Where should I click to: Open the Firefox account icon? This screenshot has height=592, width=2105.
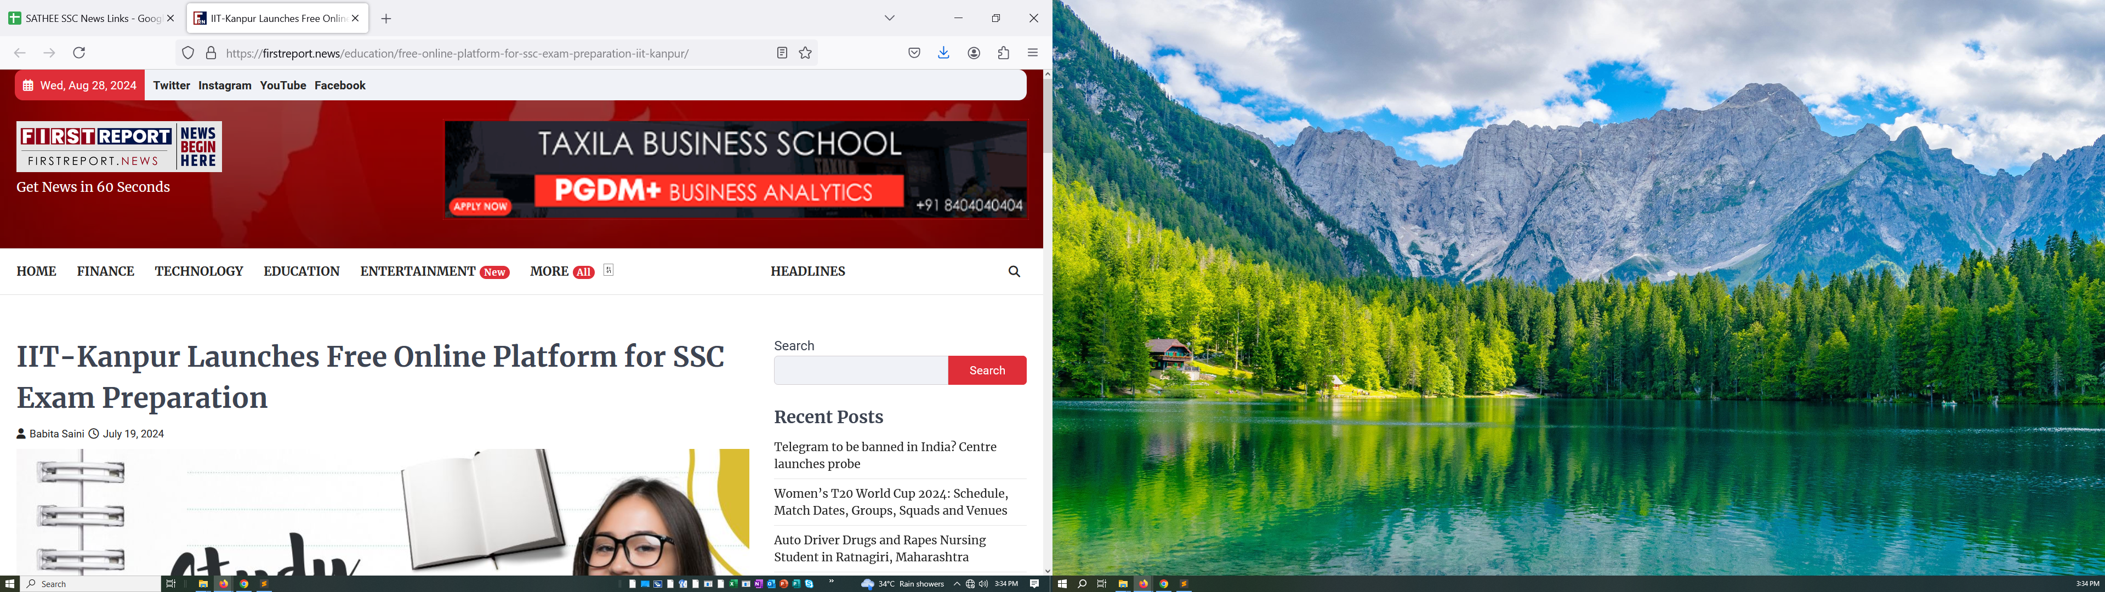click(x=974, y=53)
